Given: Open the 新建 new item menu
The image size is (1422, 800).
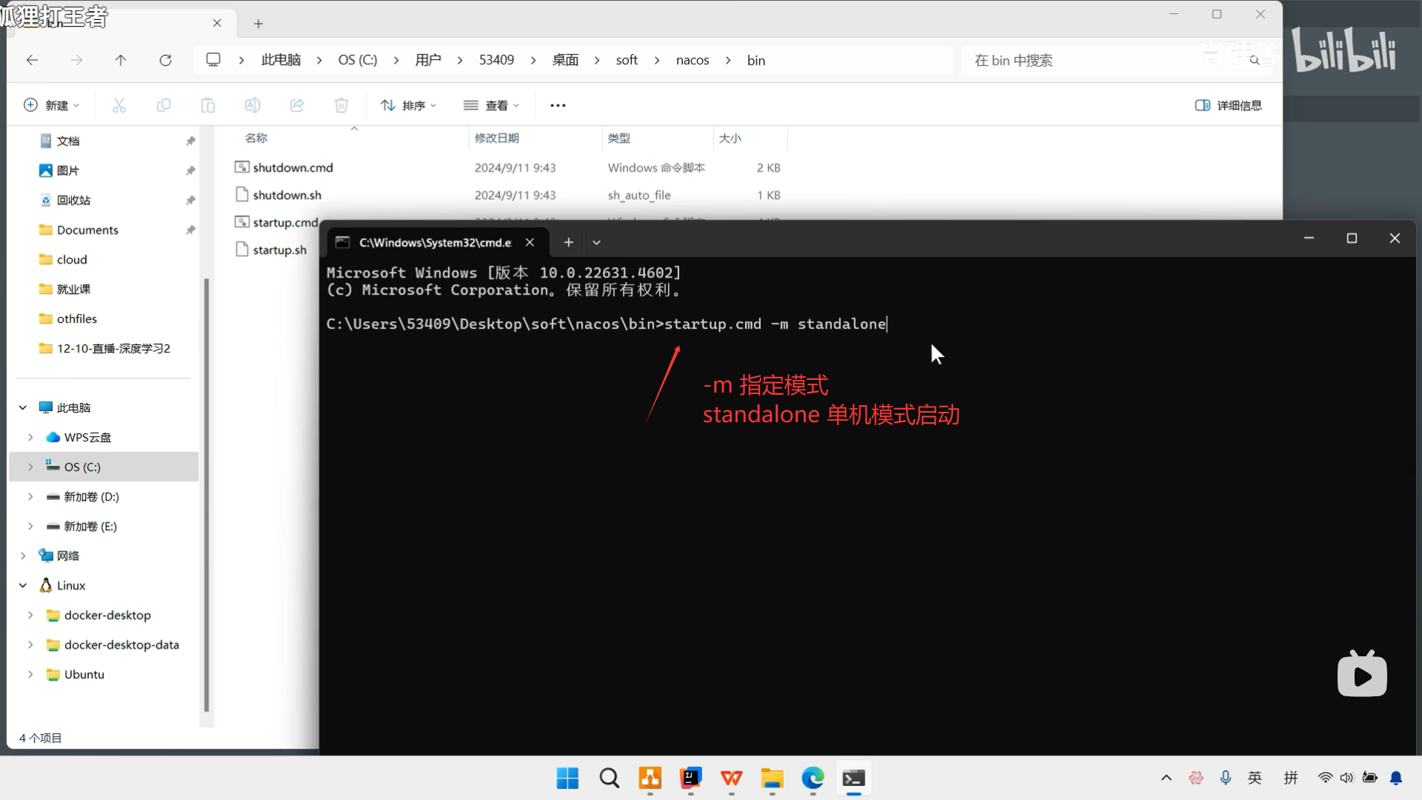Looking at the screenshot, I should point(50,104).
